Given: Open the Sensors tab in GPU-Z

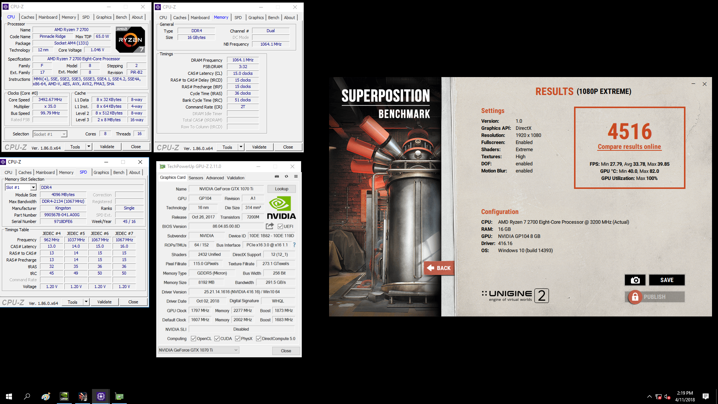Looking at the screenshot, I should pos(196,178).
